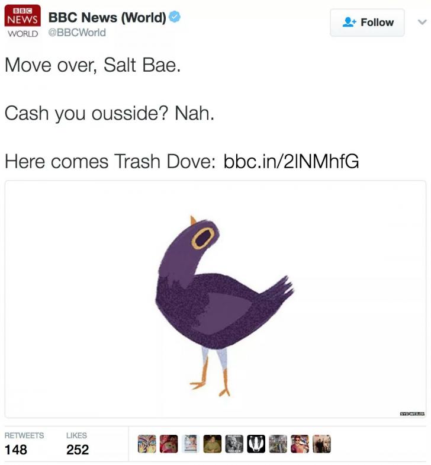The height and width of the screenshot is (465, 431).
Task: Click the black-and-white meme portrait avatar
Action: point(234,444)
